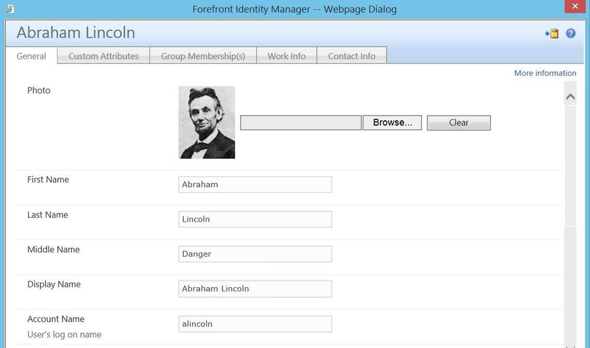Clear the photo with the Clear button
The image size is (590, 348).
[459, 123]
